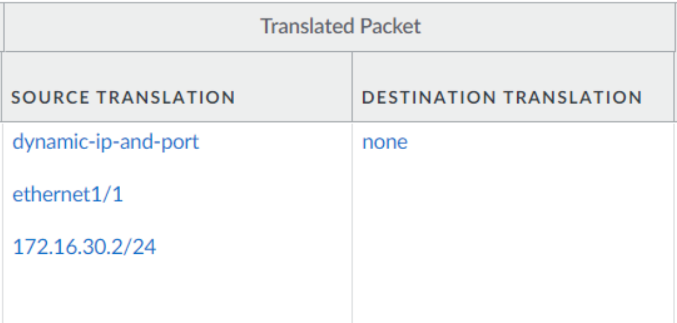
Task: Click the none destination translation link
Action: [385, 142]
